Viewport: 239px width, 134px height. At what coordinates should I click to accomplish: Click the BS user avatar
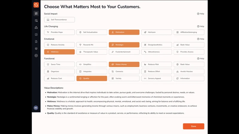coord(36,108)
